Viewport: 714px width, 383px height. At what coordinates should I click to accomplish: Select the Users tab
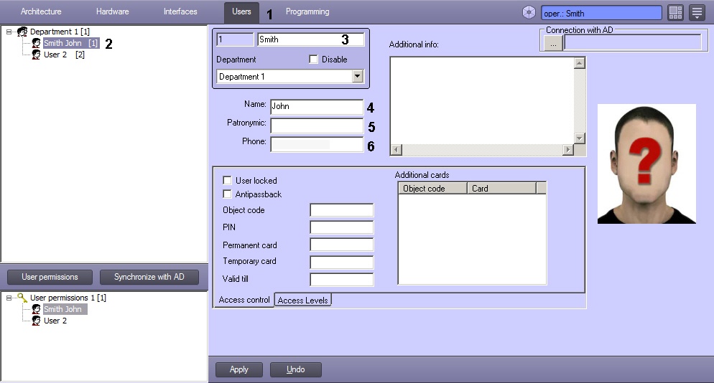241,12
